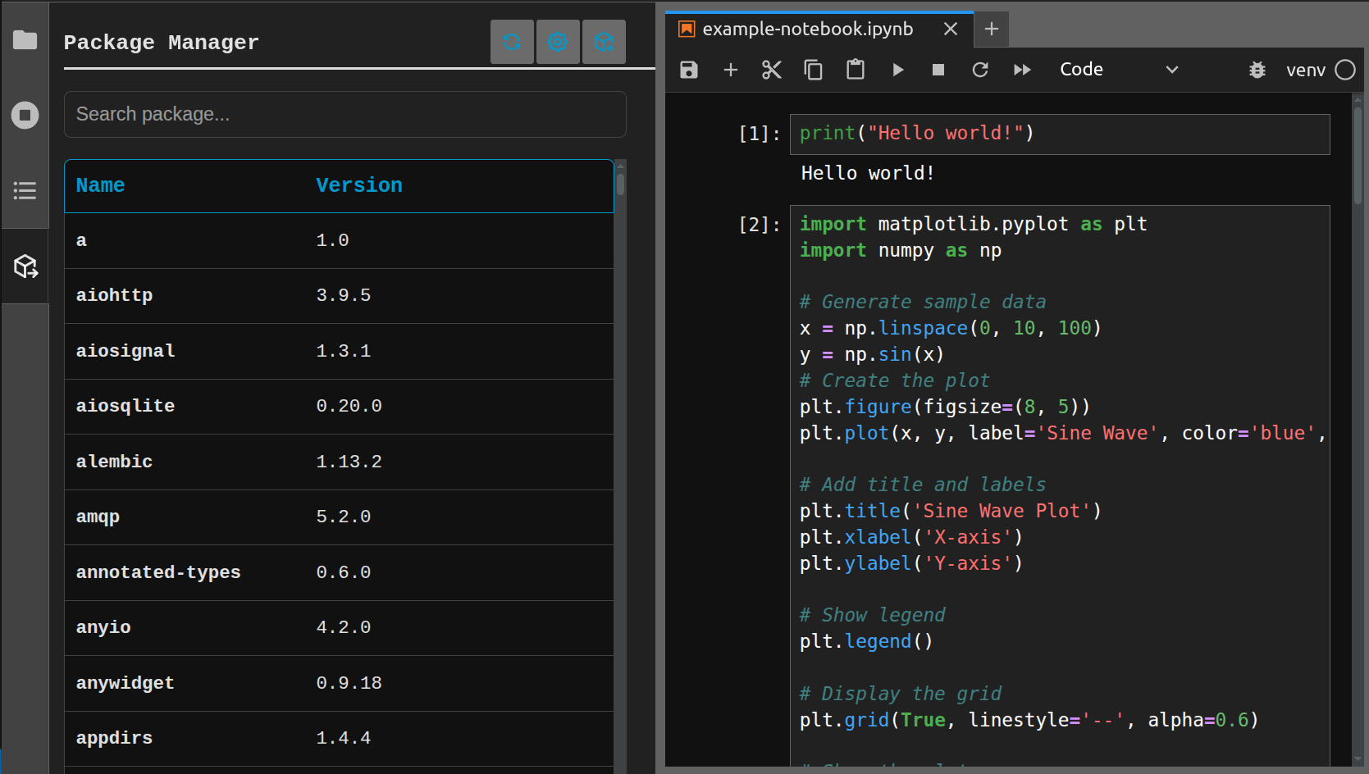Sort packages by the Name column
The width and height of the screenshot is (1369, 774).
pos(100,185)
